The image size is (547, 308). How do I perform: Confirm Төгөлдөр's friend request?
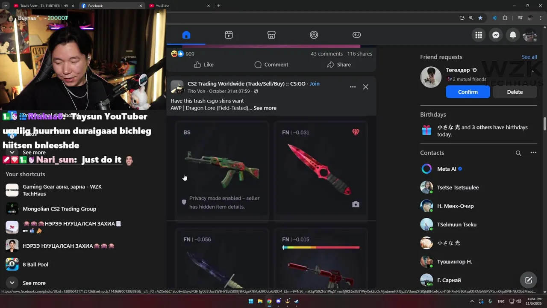(x=468, y=92)
